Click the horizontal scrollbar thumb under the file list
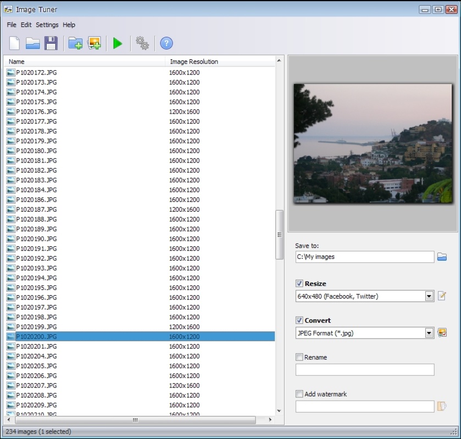 135,420
